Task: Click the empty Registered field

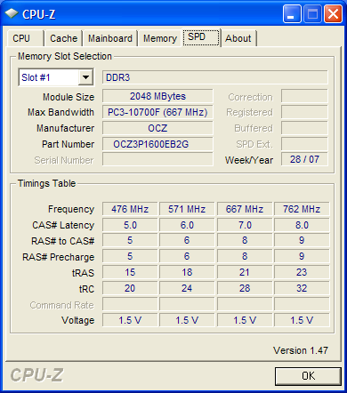Action: point(304,112)
